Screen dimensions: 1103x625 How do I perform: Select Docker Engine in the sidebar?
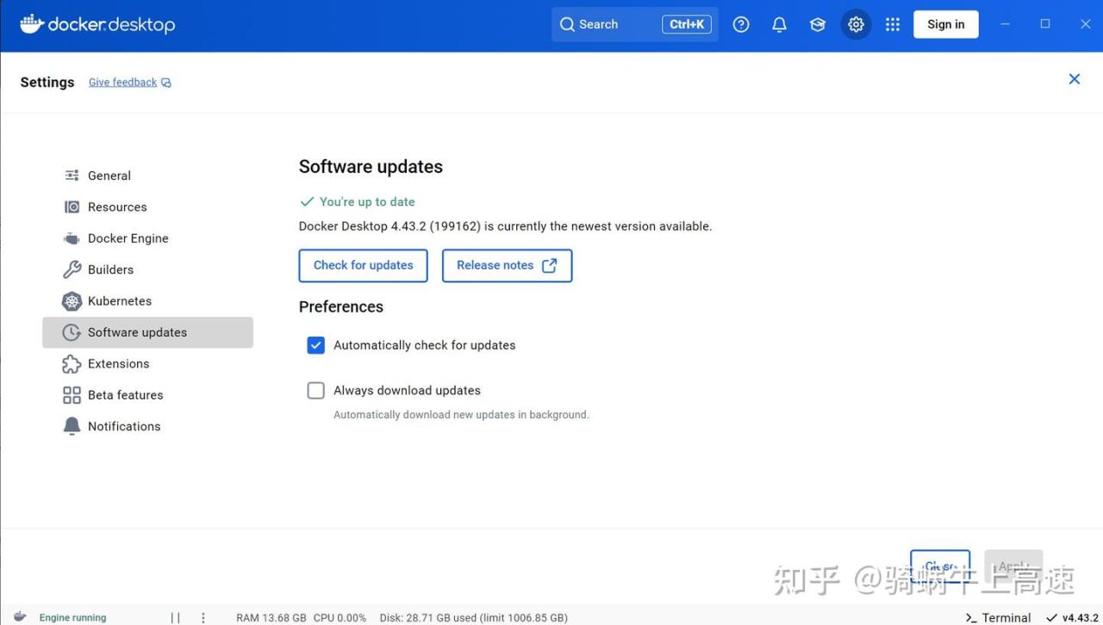tap(128, 238)
